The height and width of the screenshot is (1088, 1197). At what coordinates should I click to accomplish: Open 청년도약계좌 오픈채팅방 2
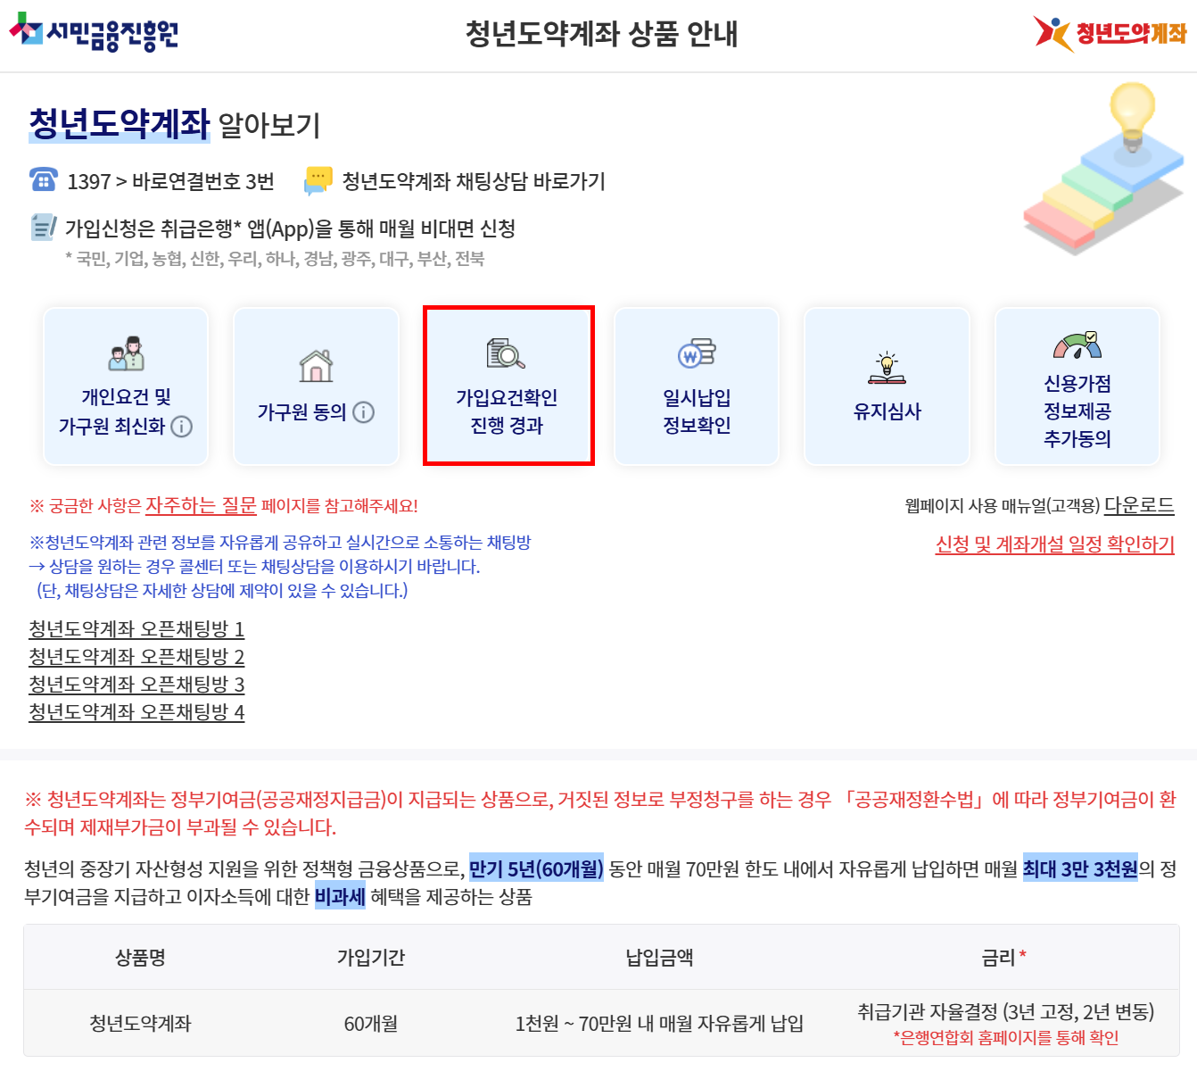136,657
